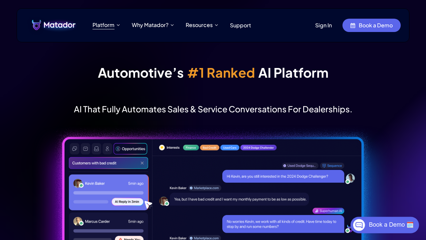Toggle the blue Used Cars tag
The image size is (426, 240).
pos(230,148)
